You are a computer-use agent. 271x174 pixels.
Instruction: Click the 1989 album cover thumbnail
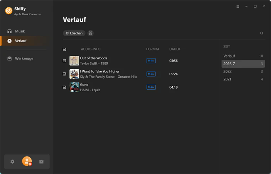click(x=74, y=61)
